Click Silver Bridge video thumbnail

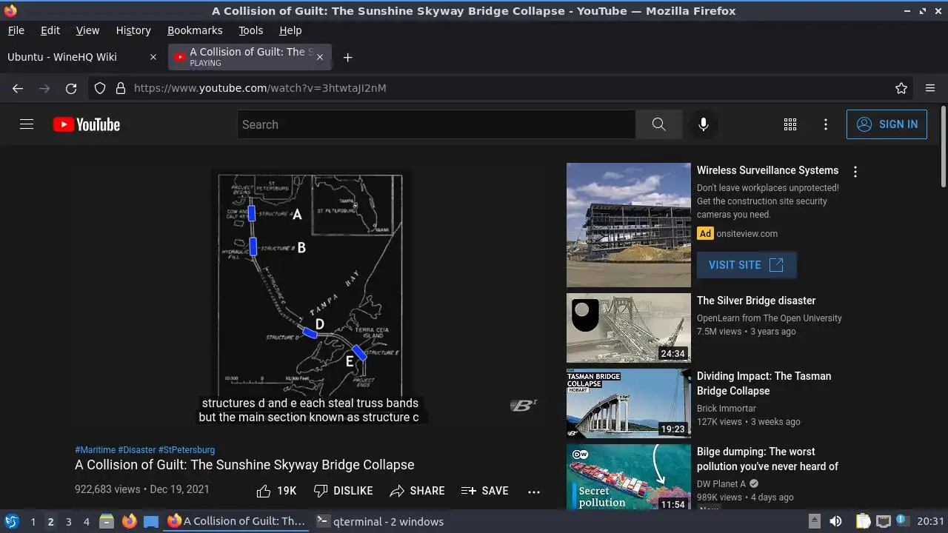(628, 328)
